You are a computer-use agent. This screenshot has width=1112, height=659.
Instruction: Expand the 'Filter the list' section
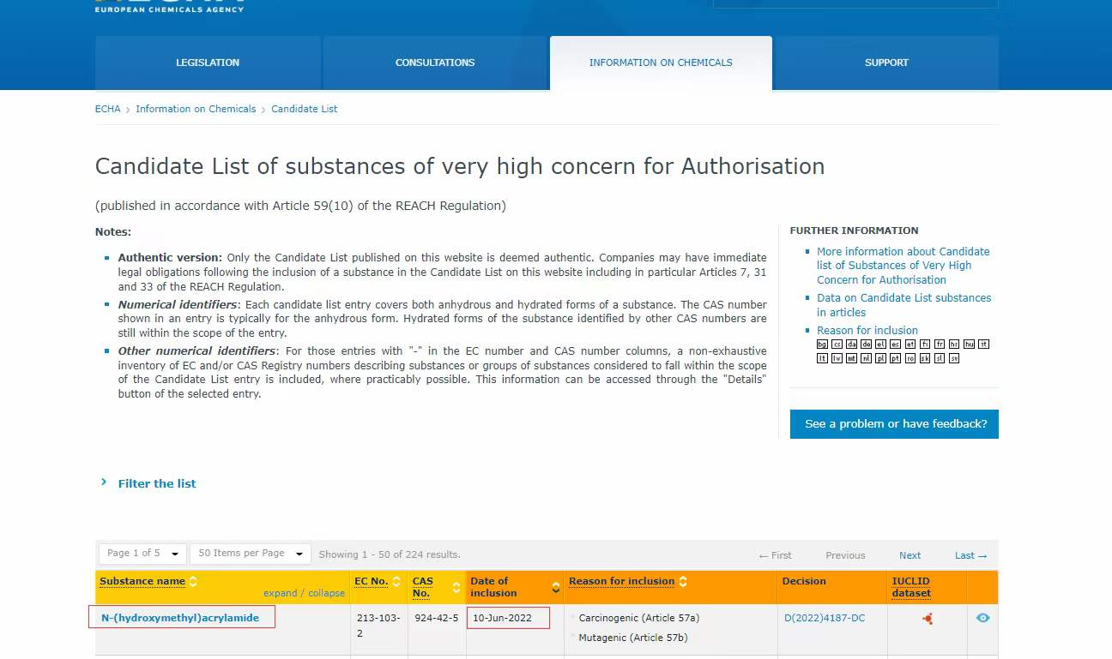(x=156, y=483)
